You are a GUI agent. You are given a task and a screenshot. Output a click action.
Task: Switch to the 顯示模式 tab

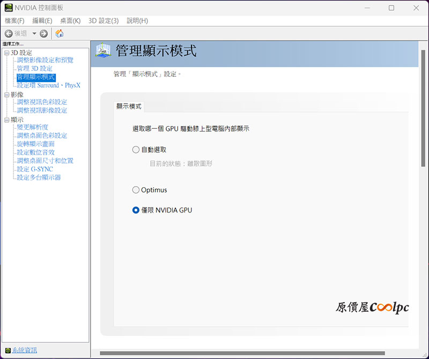pyautogui.click(x=129, y=106)
